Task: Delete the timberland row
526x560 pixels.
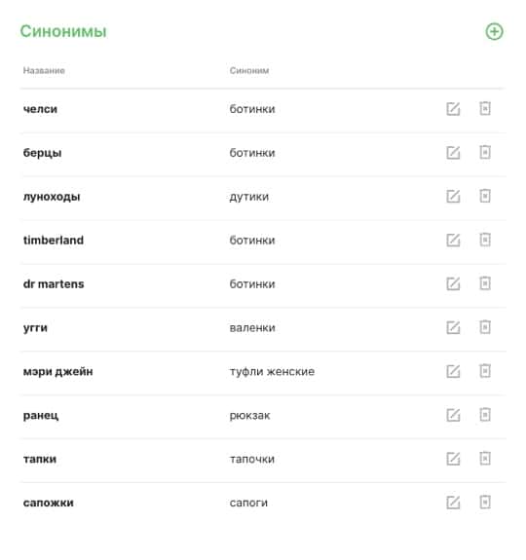Action: (x=485, y=240)
